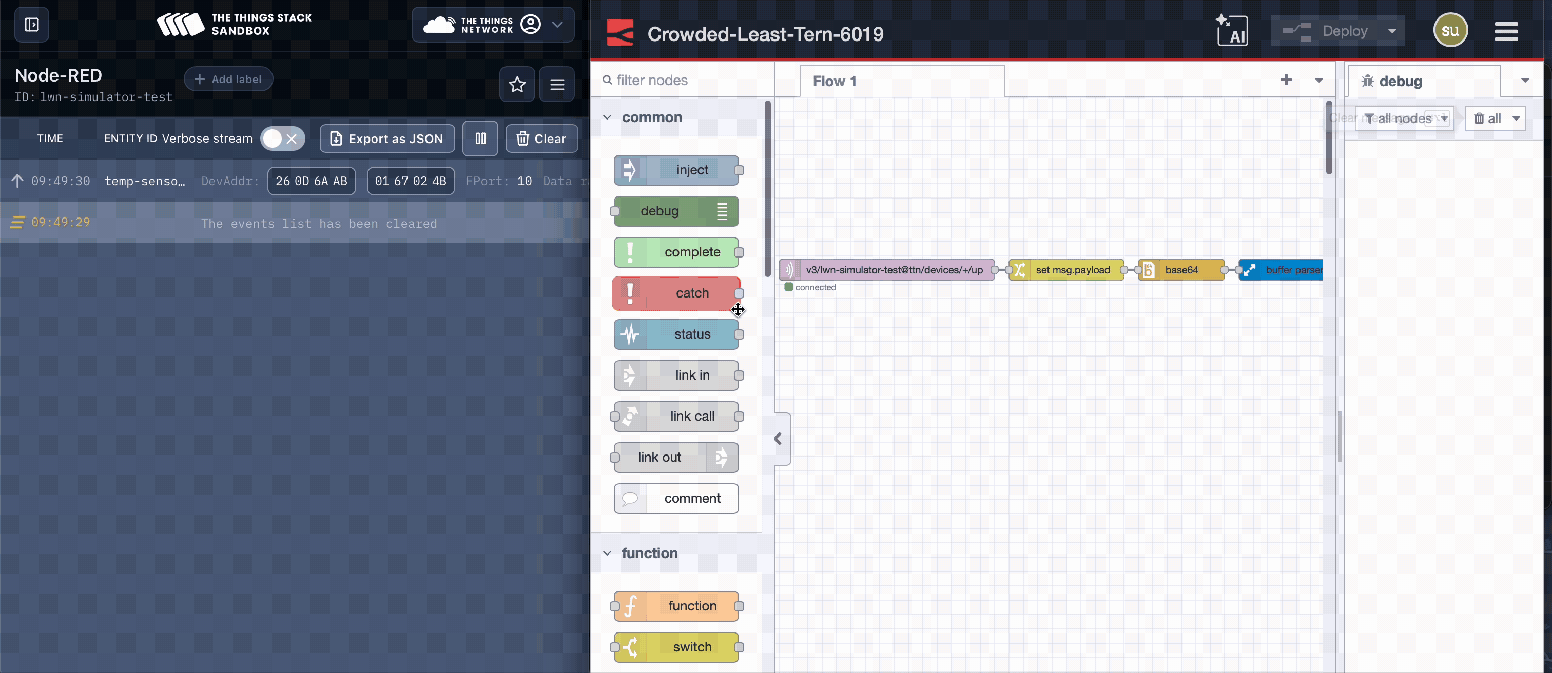The height and width of the screenshot is (673, 1552).
Task: Open The Things Network account dropdown
Action: click(557, 25)
